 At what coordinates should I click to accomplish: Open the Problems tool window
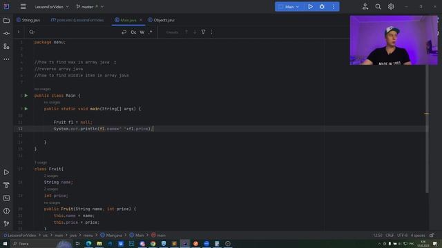pyautogui.click(x=6, y=211)
